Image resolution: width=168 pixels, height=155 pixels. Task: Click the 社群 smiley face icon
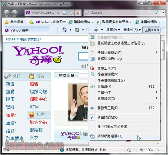pos(31,115)
